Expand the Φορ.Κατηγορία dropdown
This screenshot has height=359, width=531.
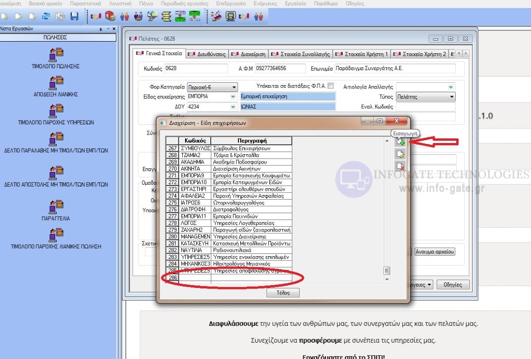coord(234,87)
